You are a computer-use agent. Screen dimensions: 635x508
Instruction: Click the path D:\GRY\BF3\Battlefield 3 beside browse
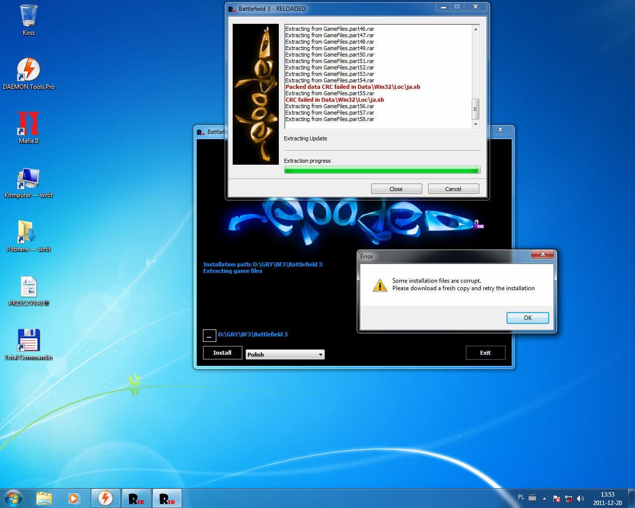253,334
